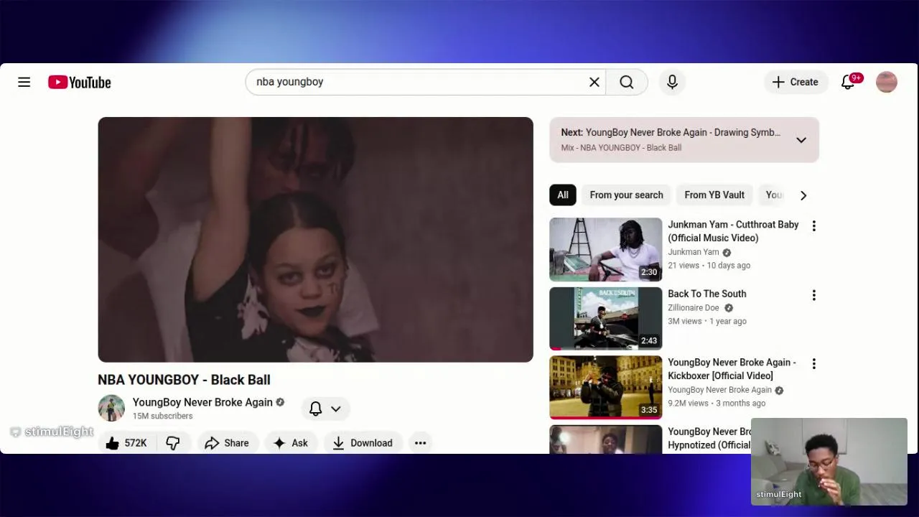Image resolution: width=919 pixels, height=517 pixels.
Task: Open the Create button
Action: [796, 83]
